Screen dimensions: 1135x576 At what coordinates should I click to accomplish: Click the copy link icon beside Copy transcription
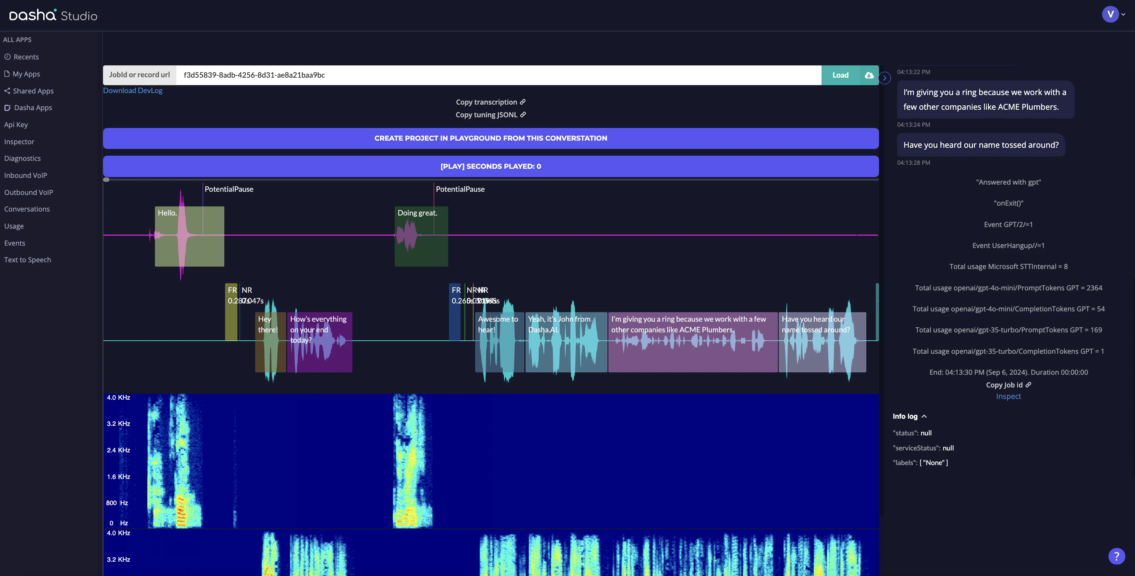523,102
